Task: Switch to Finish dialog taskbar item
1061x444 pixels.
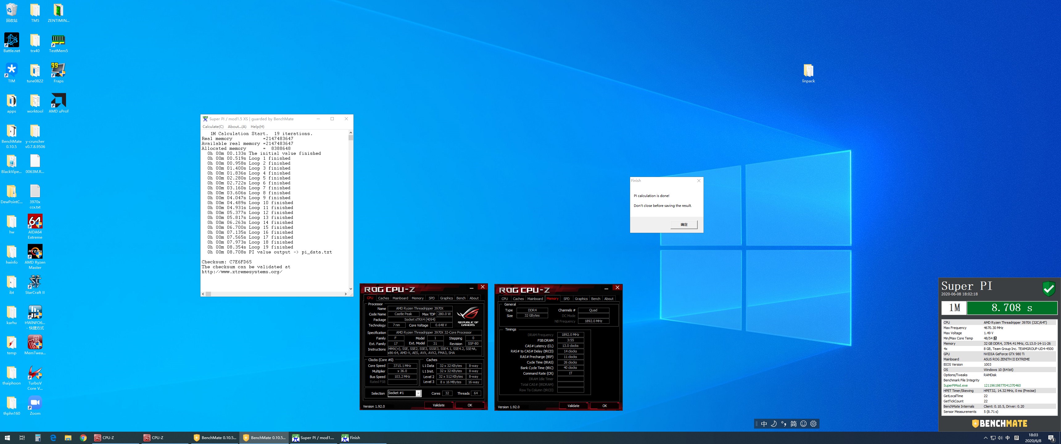Action: click(x=362, y=438)
